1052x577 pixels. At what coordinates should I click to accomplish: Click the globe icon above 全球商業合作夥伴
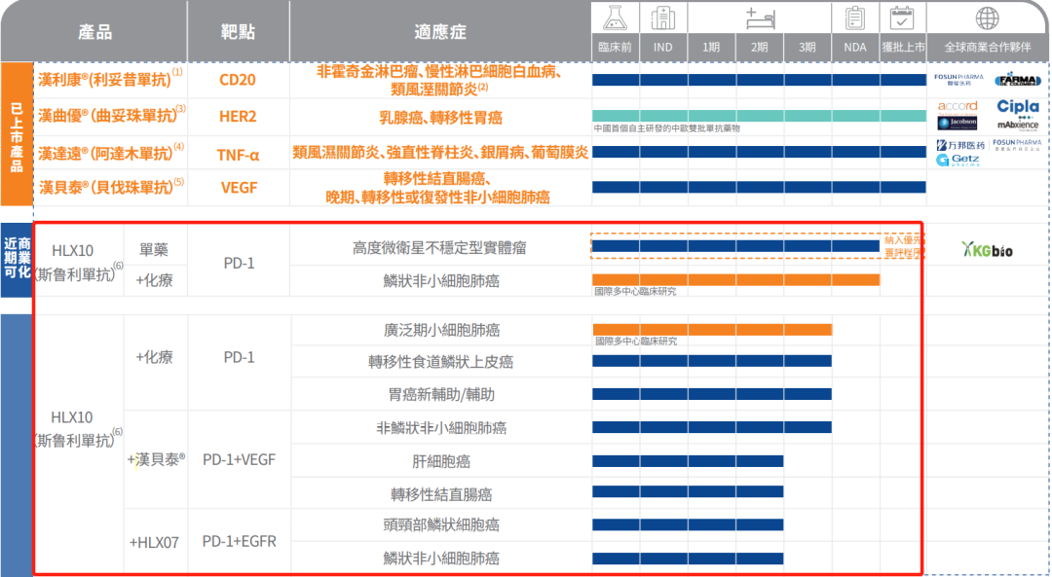click(x=987, y=18)
